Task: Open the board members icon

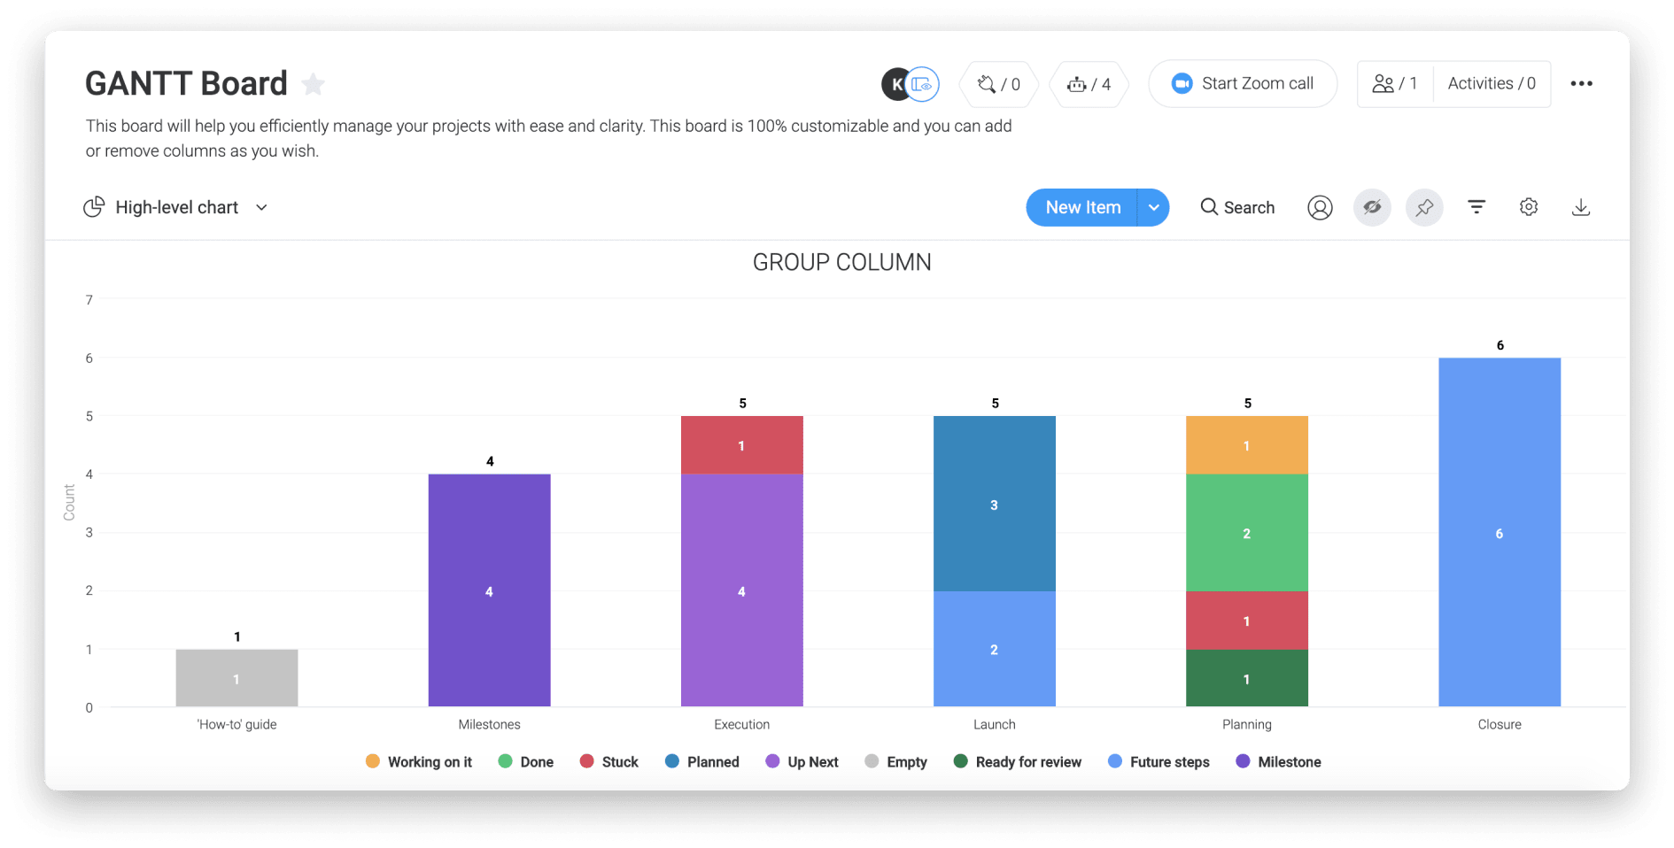Action: click(1394, 84)
